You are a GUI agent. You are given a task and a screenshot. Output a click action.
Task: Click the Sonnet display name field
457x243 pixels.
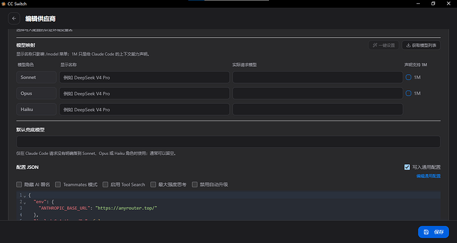[x=144, y=77]
